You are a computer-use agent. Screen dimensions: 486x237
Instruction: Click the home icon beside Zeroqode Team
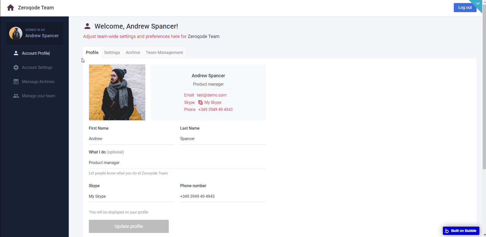pyautogui.click(x=10, y=8)
